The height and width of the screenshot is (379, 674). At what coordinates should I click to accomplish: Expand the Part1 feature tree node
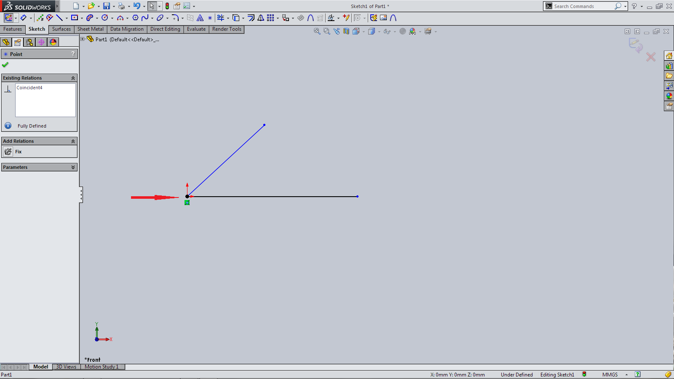coord(83,39)
